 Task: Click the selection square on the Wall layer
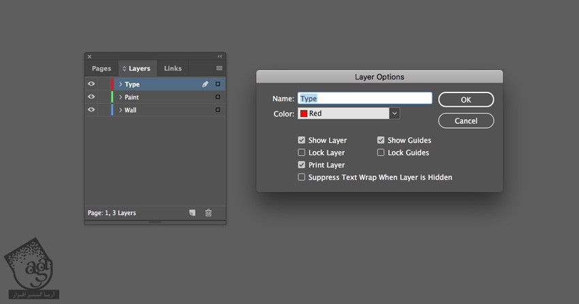pos(218,109)
